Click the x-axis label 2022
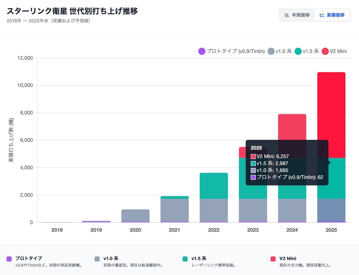 click(x=214, y=230)
